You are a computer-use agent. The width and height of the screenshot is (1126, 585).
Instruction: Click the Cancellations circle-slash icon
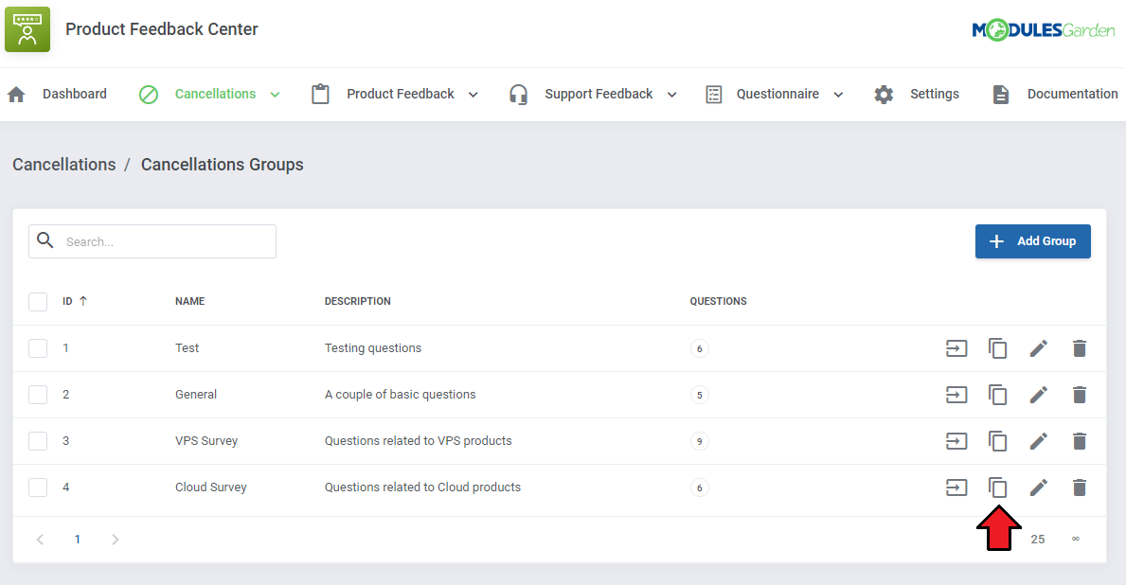(x=149, y=94)
